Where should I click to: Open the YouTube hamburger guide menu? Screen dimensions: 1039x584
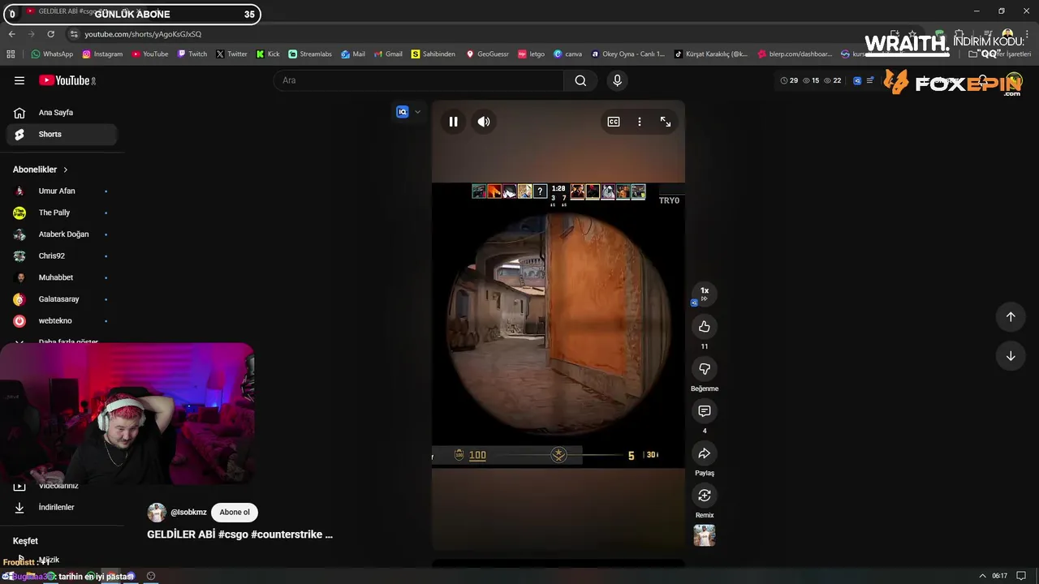click(x=19, y=80)
